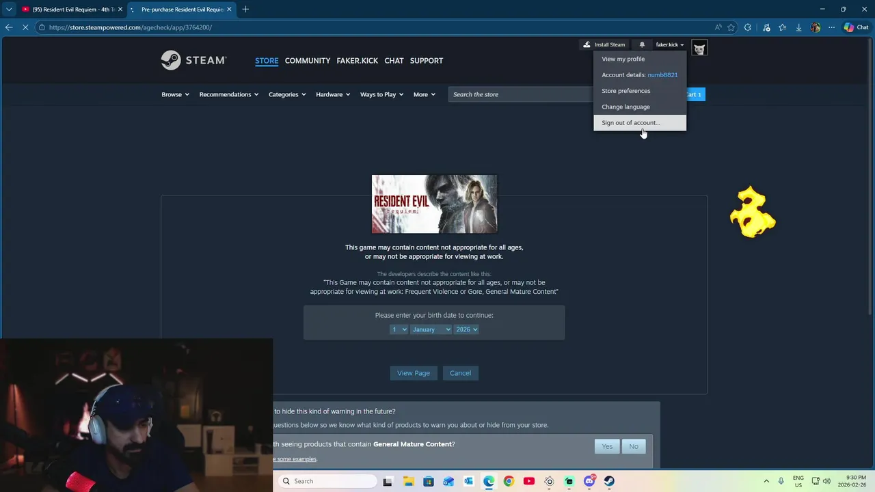The height and width of the screenshot is (492, 875).
Task: Open Task View on taskbar
Action: (x=388, y=481)
